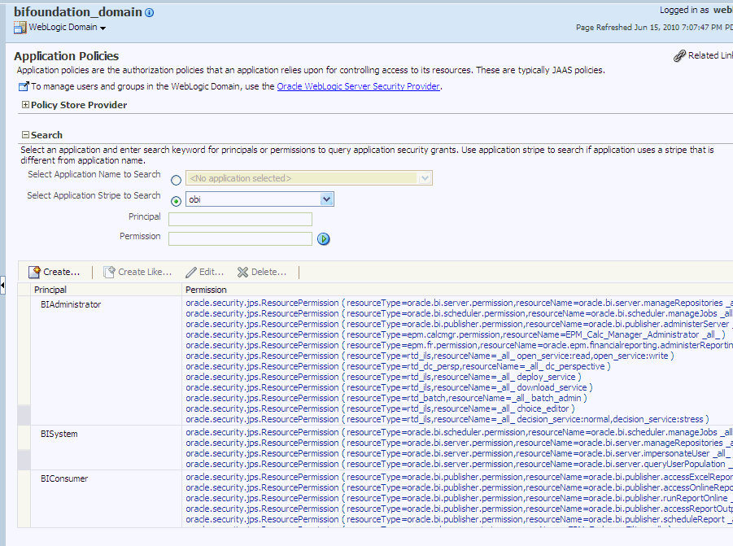Click the Delete... toolbar button
The image size is (733, 546).
tap(262, 272)
